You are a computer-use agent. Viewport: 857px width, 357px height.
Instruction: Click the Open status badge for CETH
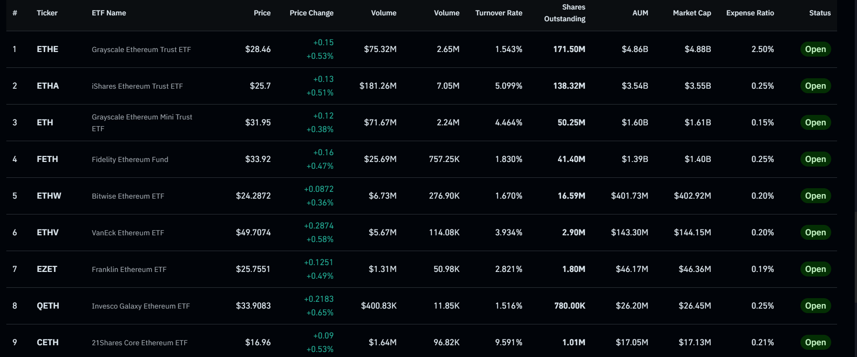coord(815,343)
